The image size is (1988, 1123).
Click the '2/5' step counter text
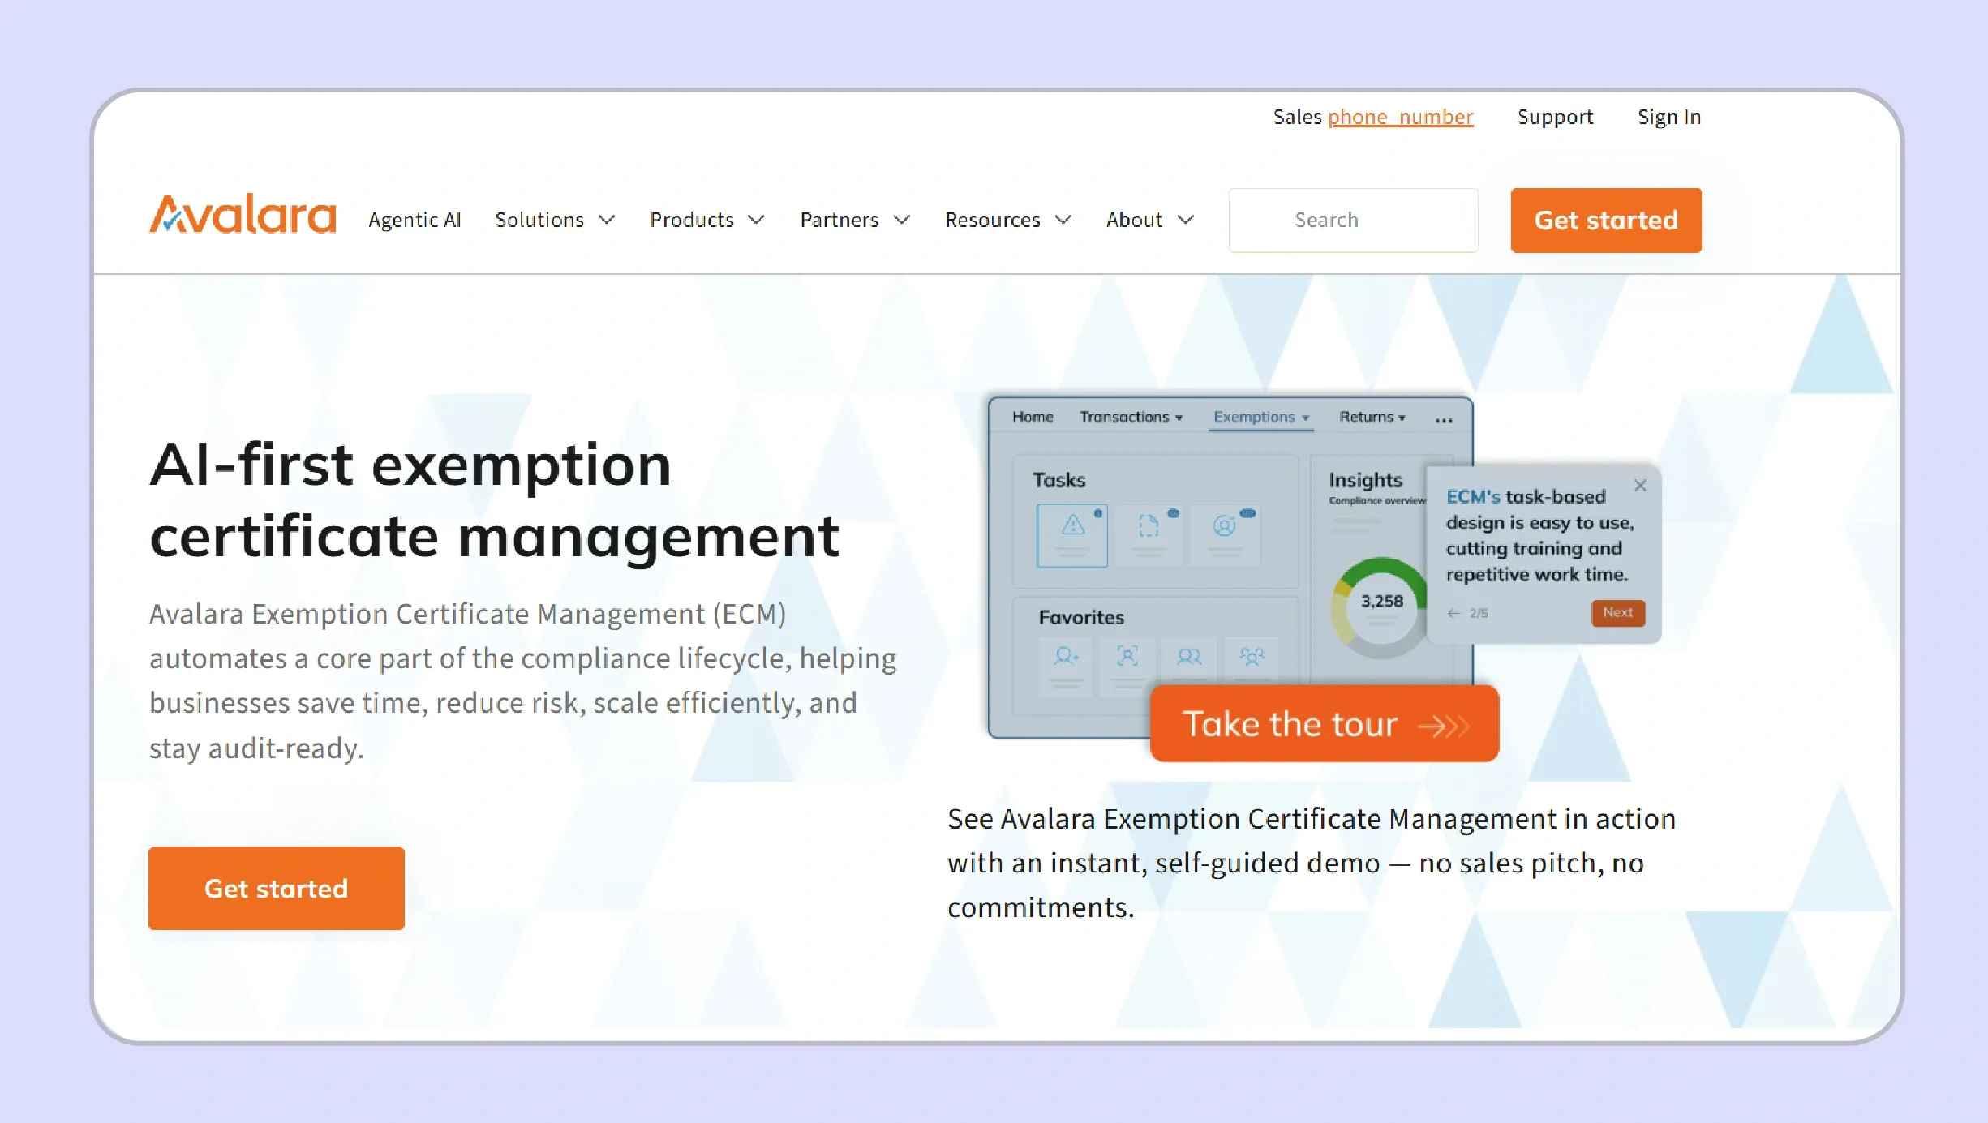[1479, 613]
